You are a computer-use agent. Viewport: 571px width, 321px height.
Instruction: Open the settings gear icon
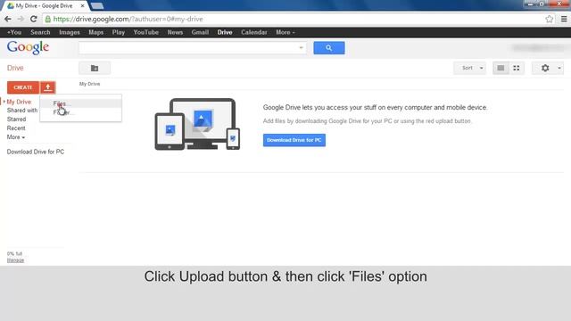click(545, 68)
